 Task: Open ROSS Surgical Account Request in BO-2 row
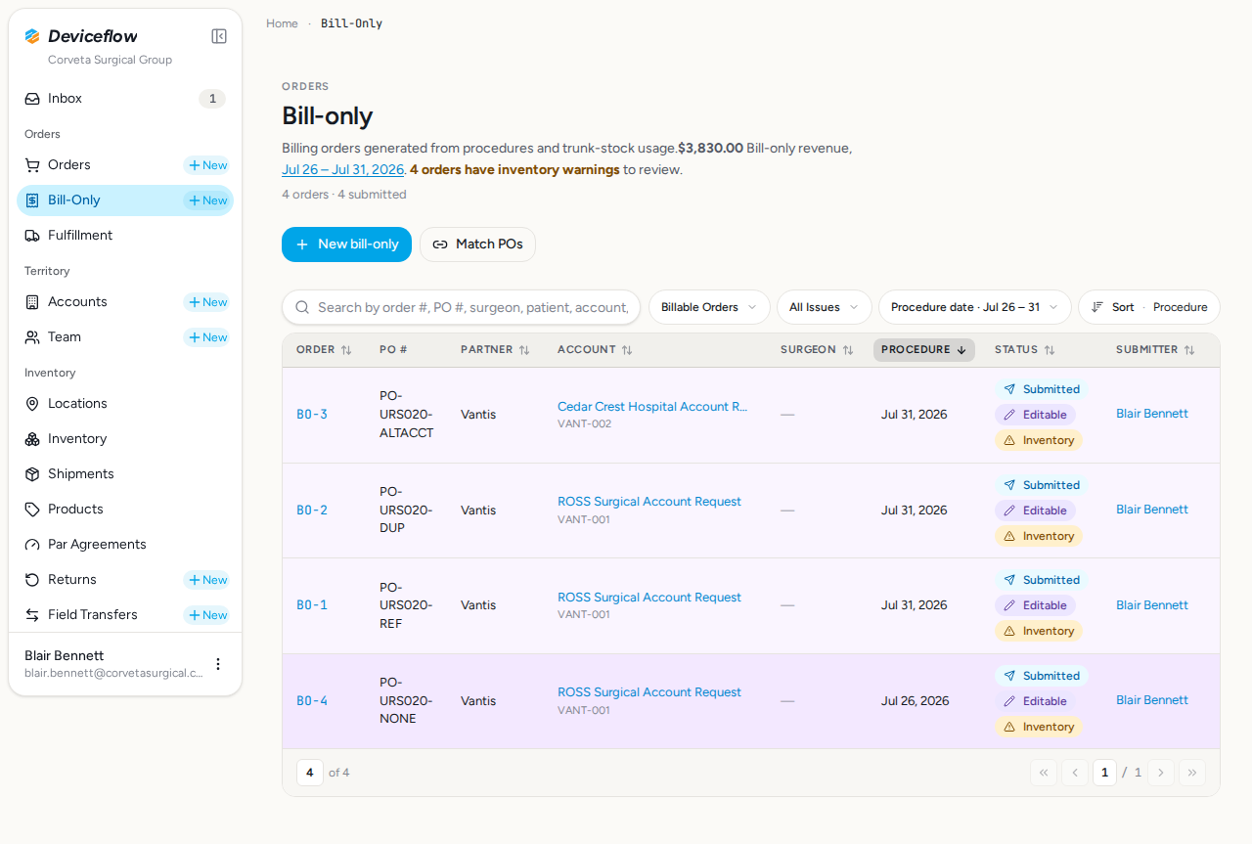(649, 502)
